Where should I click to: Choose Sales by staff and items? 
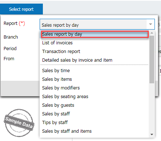94,131
